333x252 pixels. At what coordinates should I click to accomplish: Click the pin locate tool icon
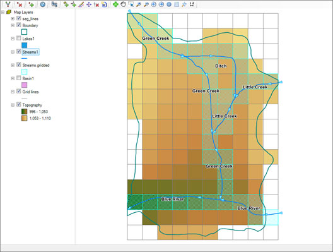tap(184, 4)
